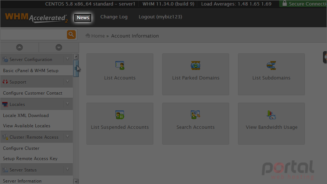Open Basic cPanel & WHM Setup

point(31,71)
